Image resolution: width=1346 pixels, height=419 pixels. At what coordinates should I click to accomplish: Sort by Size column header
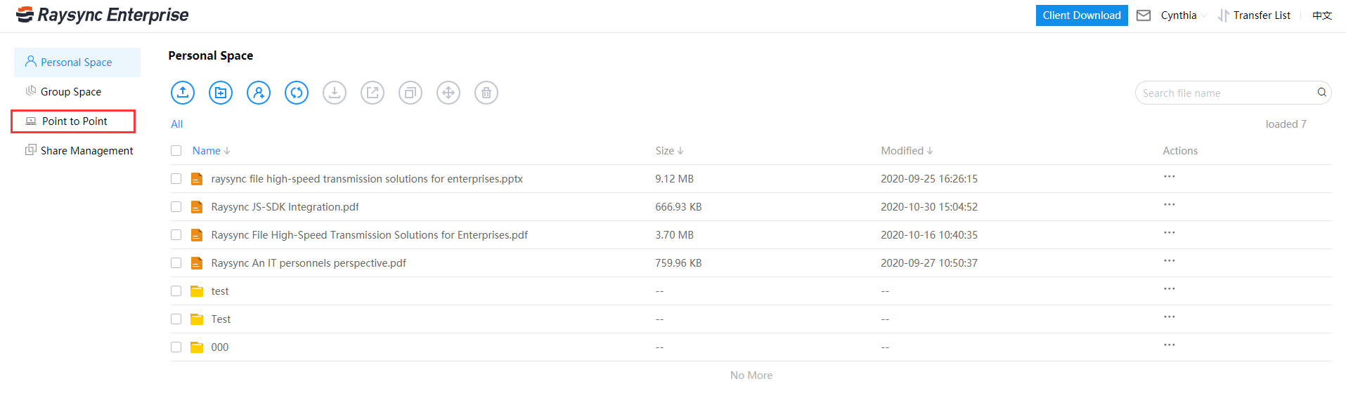(669, 151)
